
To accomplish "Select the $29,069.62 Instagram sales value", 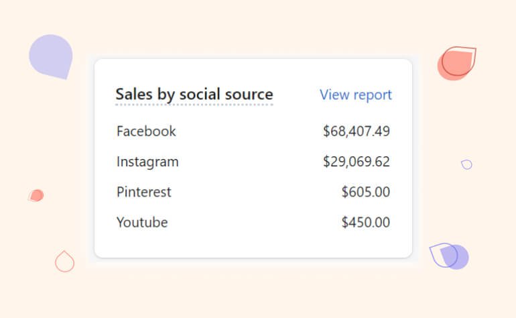I will [356, 162].
